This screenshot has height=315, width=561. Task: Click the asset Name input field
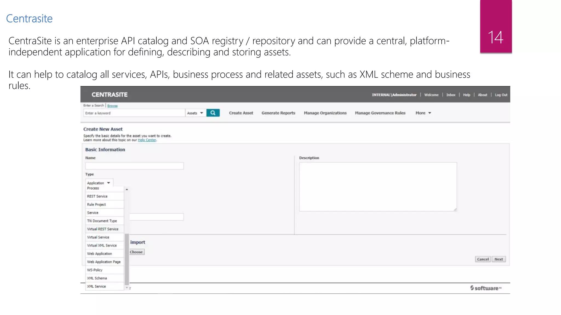(134, 166)
